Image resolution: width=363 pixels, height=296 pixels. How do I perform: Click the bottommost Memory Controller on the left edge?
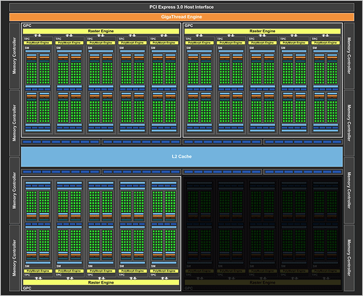[x=15, y=257]
